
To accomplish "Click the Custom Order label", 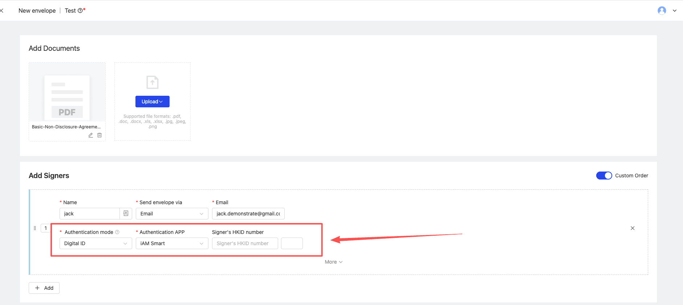I will coord(631,176).
